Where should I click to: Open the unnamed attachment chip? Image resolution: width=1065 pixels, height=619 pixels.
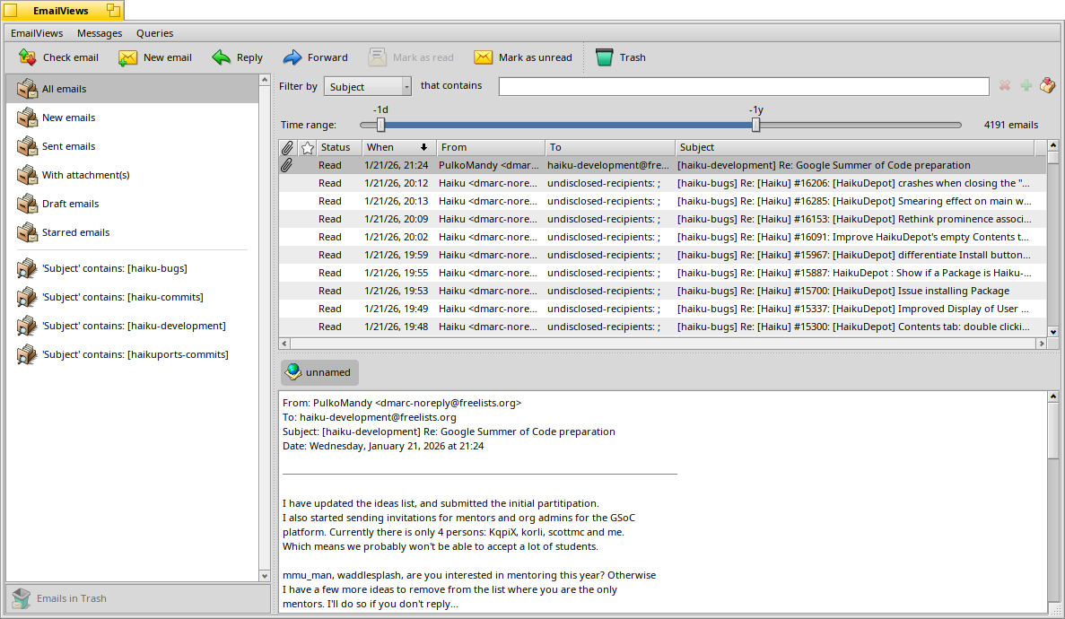tap(319, 372)
